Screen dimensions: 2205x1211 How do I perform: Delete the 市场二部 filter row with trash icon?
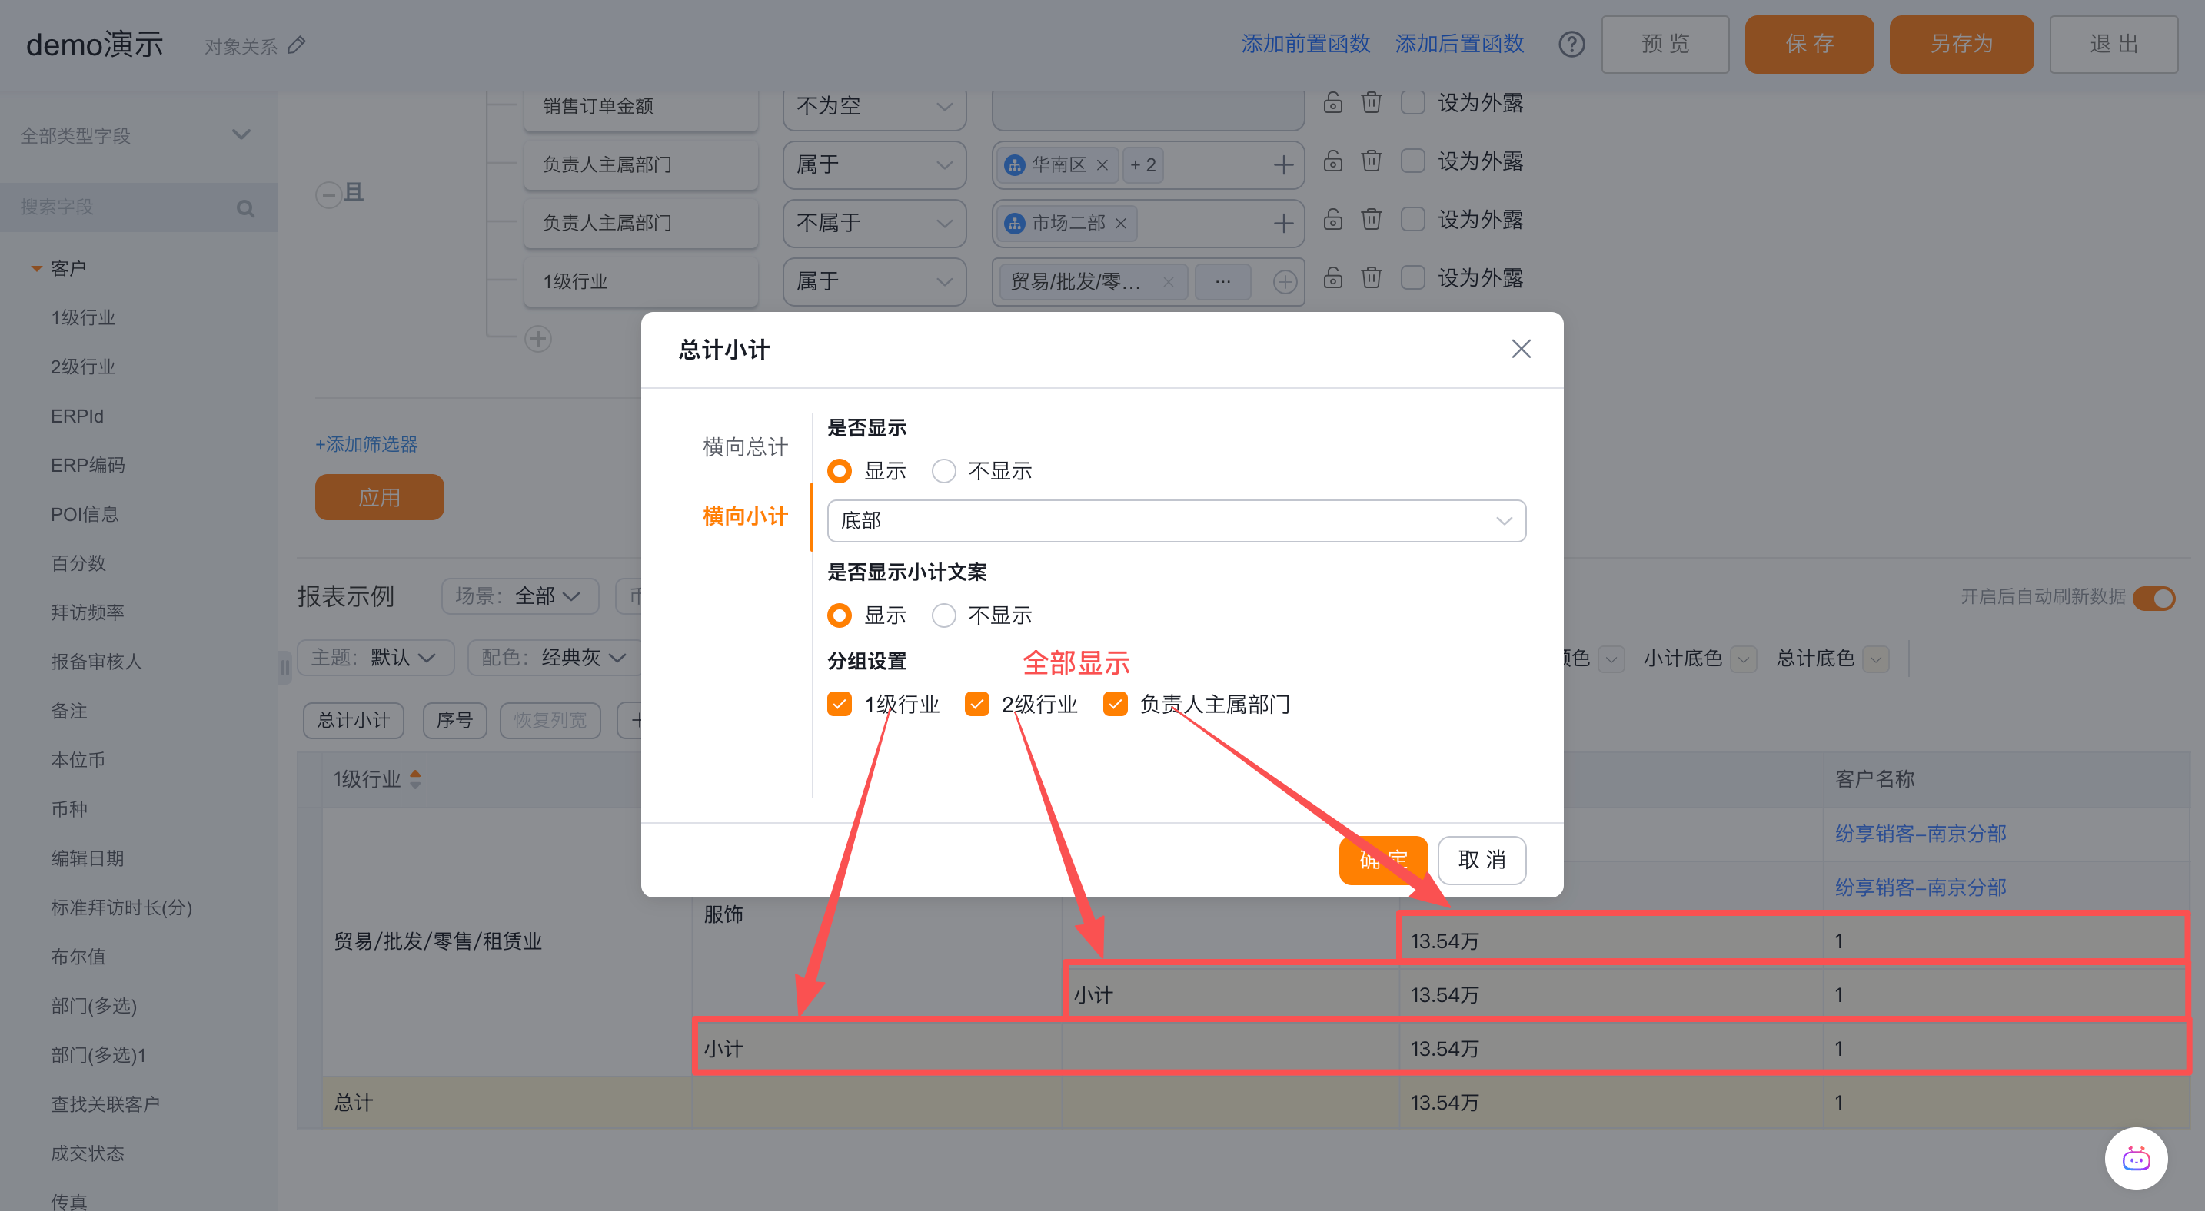tap(1370, 220)
